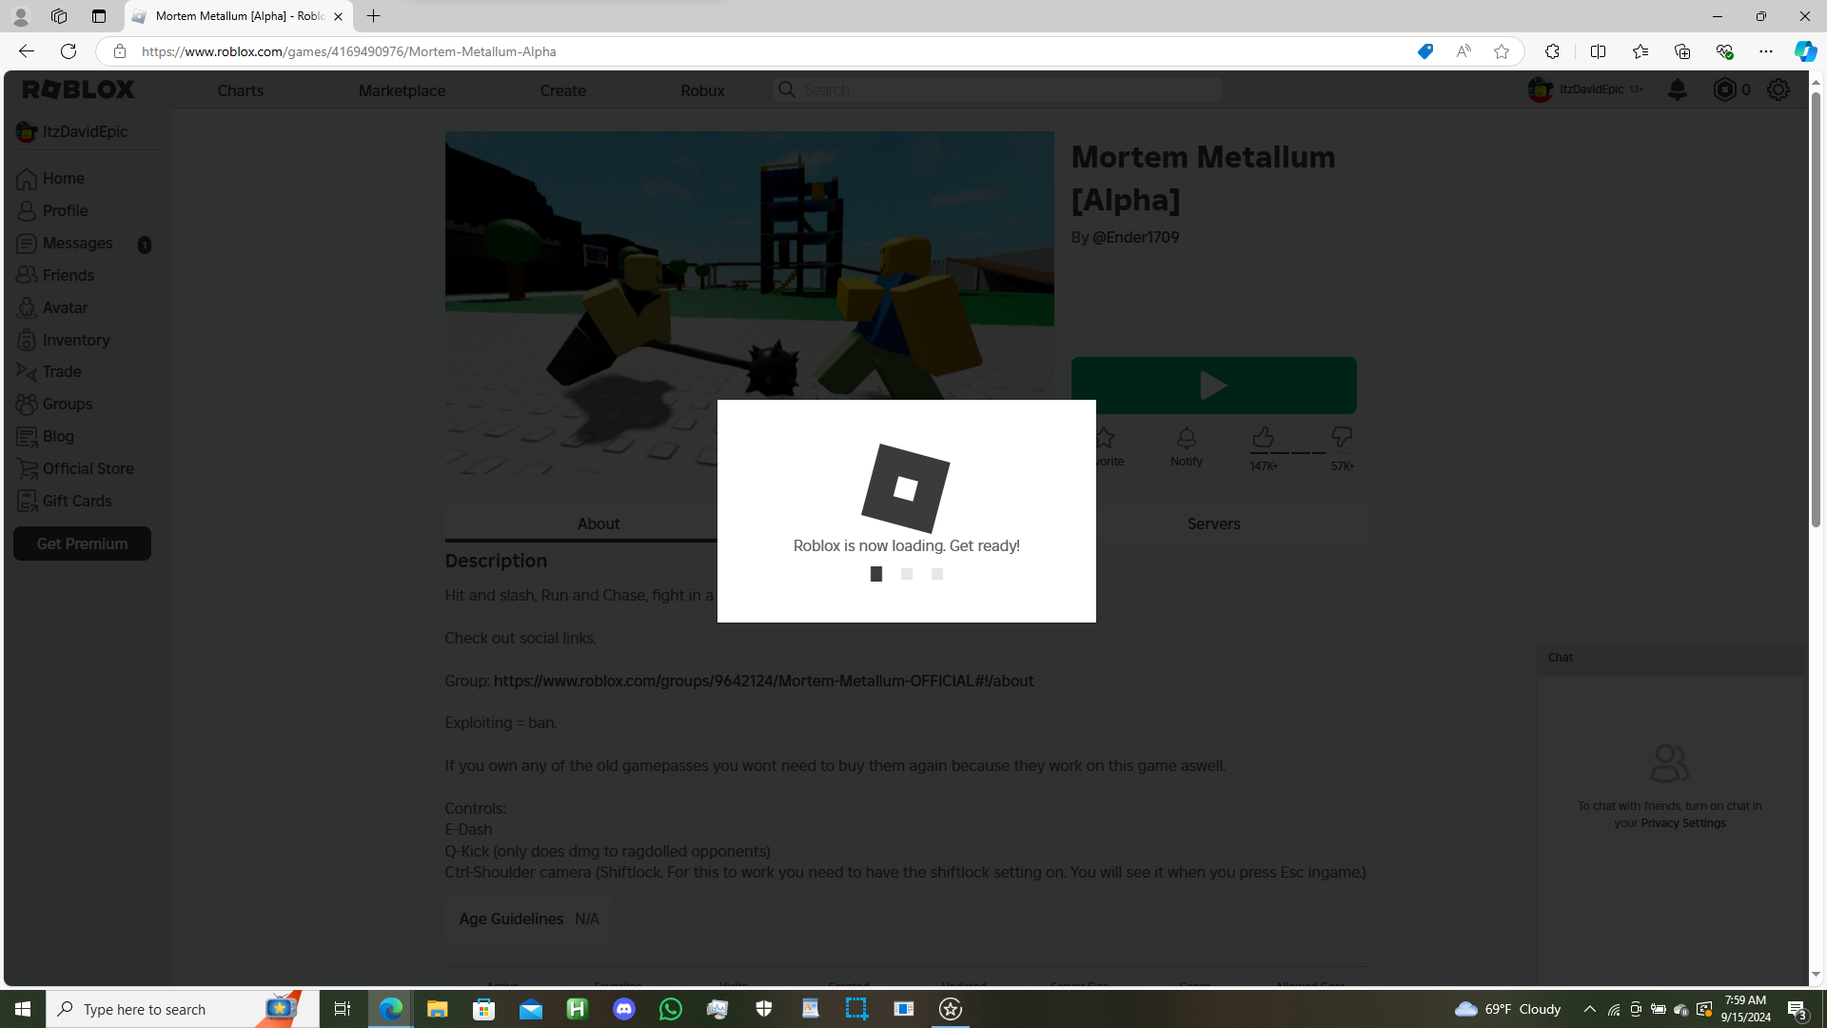The image size is (1827, 1028).
Task: Open ItzDavidEpic avatar in header
Action: 1540,89
